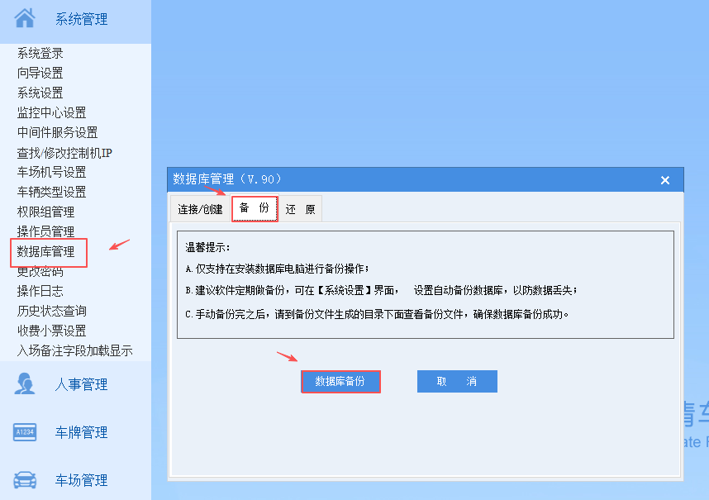Open the 人事管理 person icon

pyautogui.click(x=25, y=383)
